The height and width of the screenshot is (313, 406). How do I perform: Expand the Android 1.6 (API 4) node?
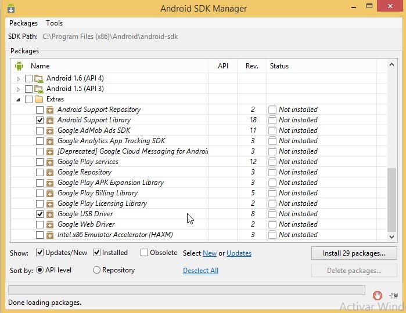18,79
